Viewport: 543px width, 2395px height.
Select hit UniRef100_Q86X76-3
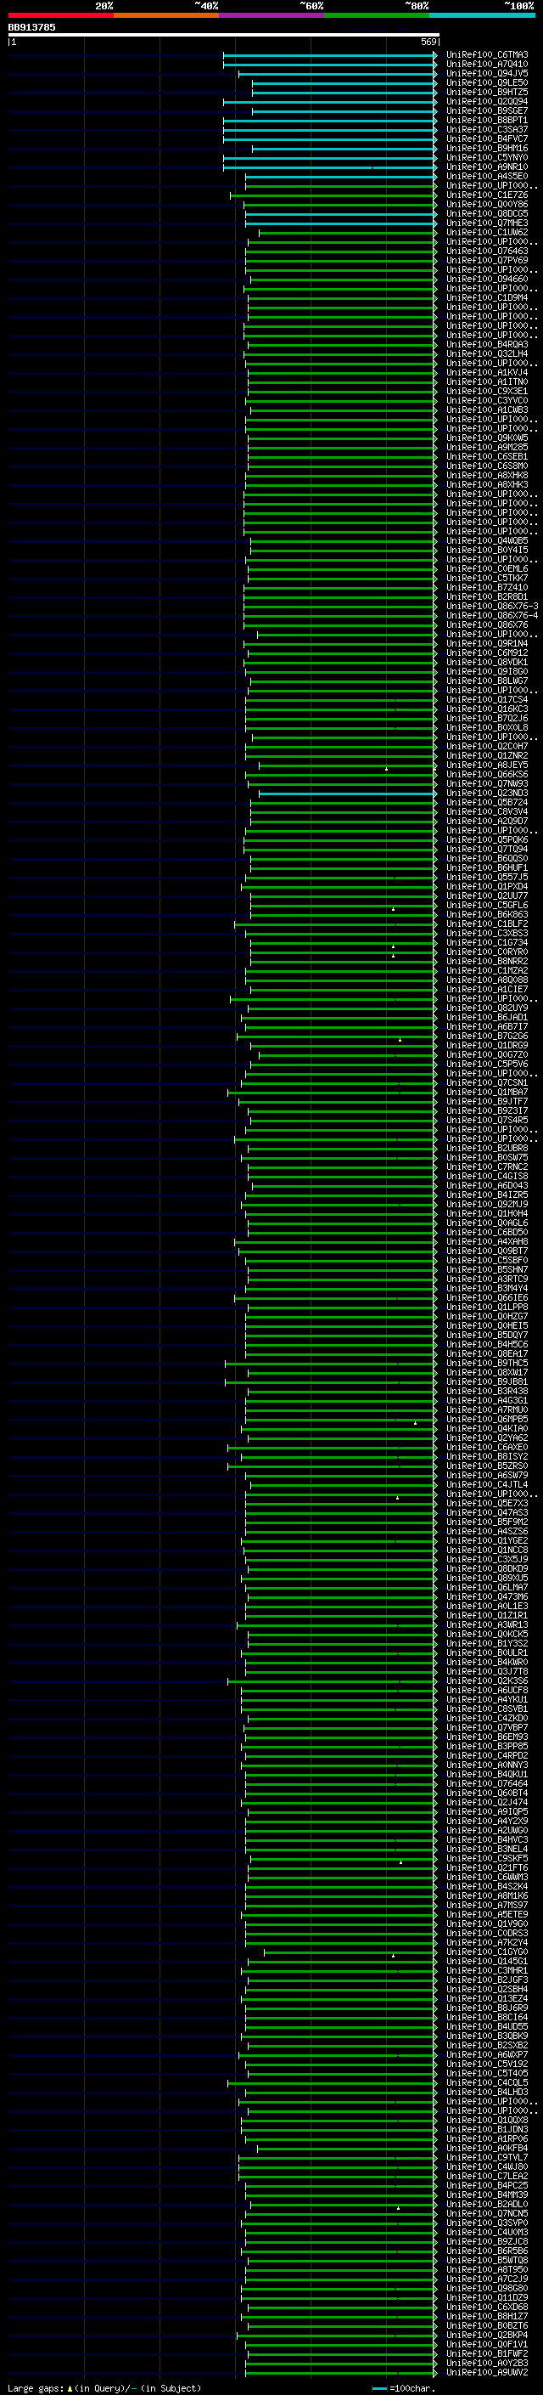pyautogui.click(x=492, y=607)
